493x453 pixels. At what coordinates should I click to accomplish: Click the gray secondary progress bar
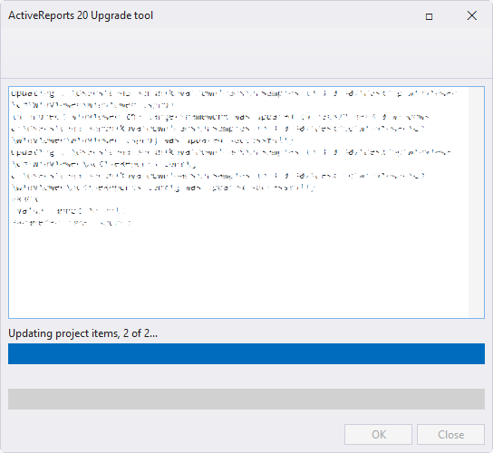click(x=246, y=399)
